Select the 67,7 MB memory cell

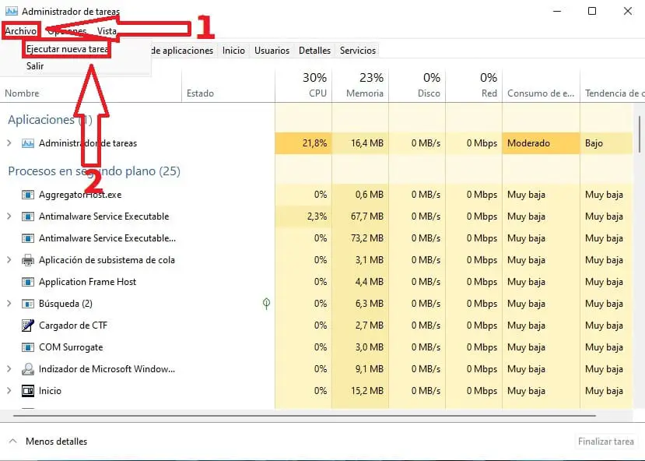tap(360, 216)
